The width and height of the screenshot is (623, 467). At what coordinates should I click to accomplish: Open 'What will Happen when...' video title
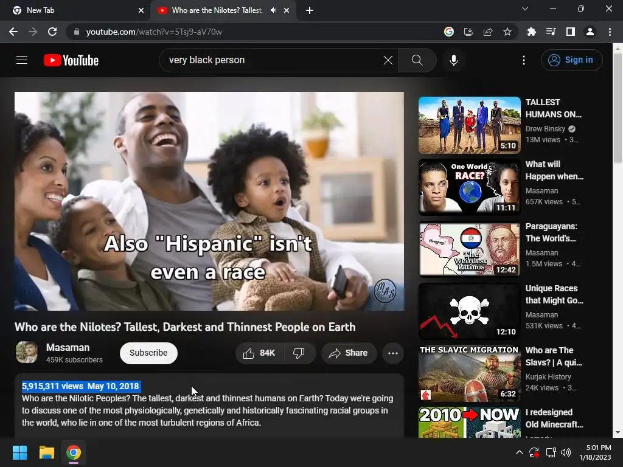click(554, 170)
